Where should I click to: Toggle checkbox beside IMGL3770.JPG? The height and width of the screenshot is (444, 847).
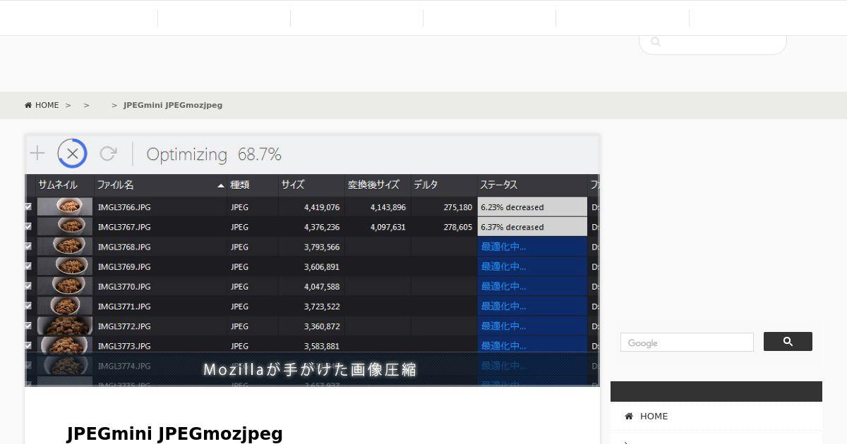point(28,286)
